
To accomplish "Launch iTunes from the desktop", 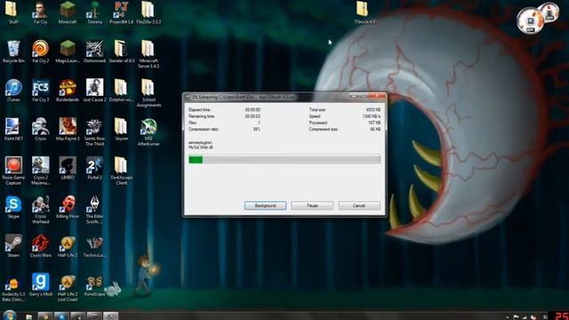I will [x=13, y=91].
